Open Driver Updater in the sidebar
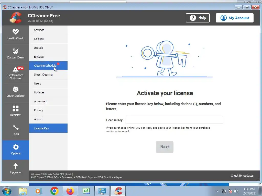262x196 pixels. (x=16, y=92)
